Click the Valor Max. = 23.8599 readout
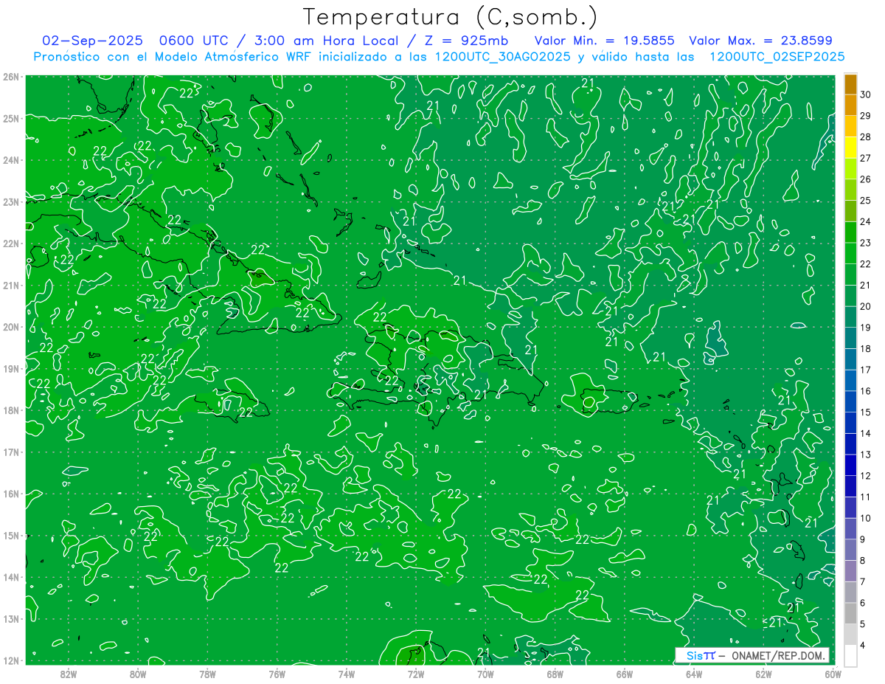The height and width of the screenshot is (684, 885). point(760,41)
